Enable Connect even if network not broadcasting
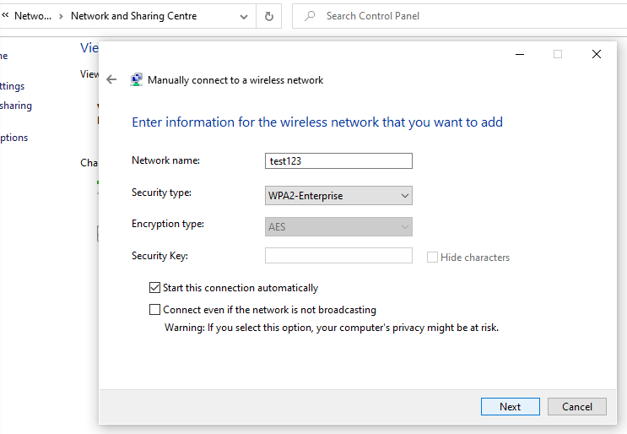Viewport: 627px width, 434px height. pyautogui.click(x=154, y=310)
